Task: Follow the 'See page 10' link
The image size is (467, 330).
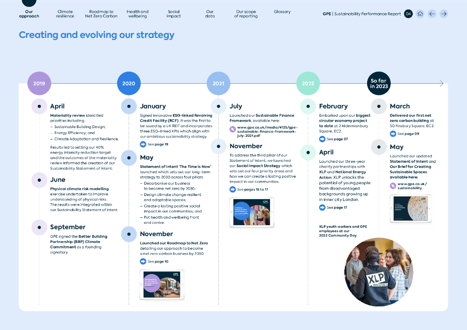Action: [158, 262]
